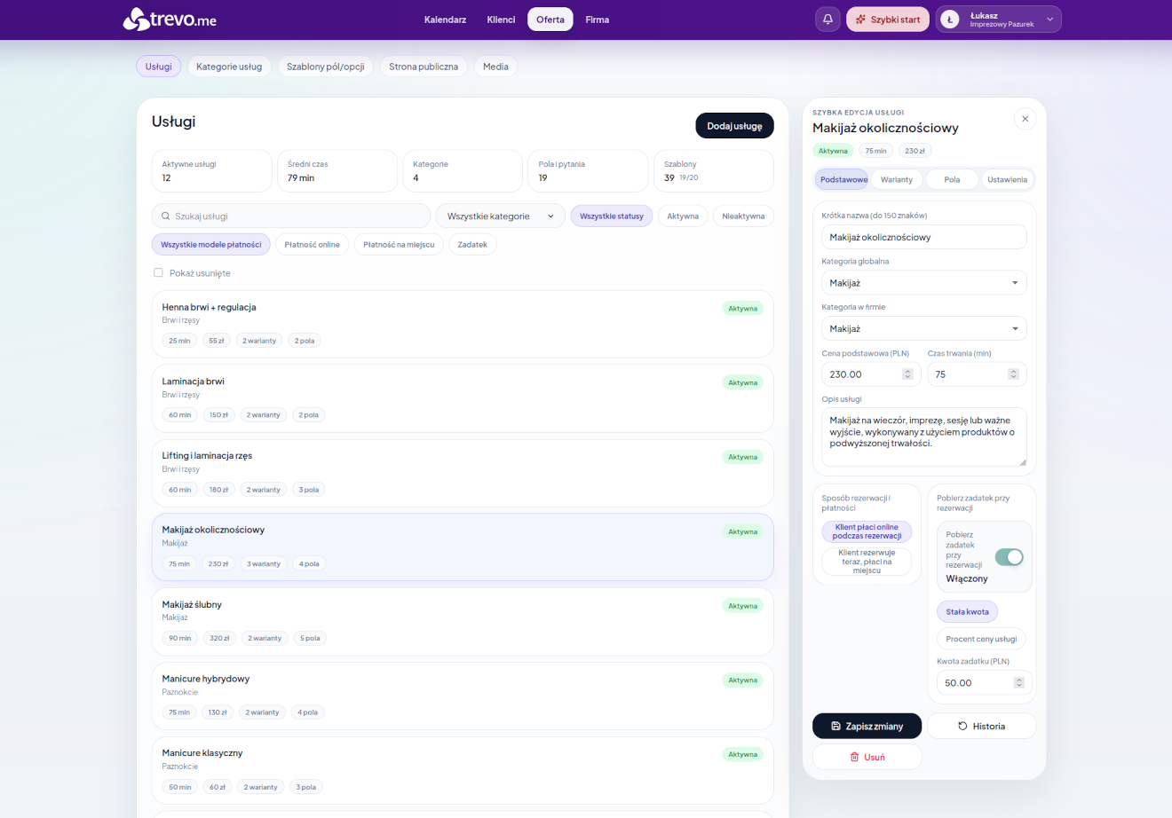Filter by Wszystkie modele płatności
The image size is (1172, 818).
click(211, 245)
